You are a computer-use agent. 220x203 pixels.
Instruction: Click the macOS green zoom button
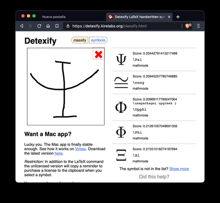tap(34, 16)
